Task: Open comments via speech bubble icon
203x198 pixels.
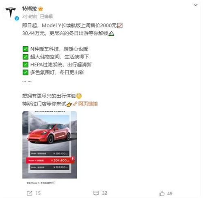Action: (96, 193)
